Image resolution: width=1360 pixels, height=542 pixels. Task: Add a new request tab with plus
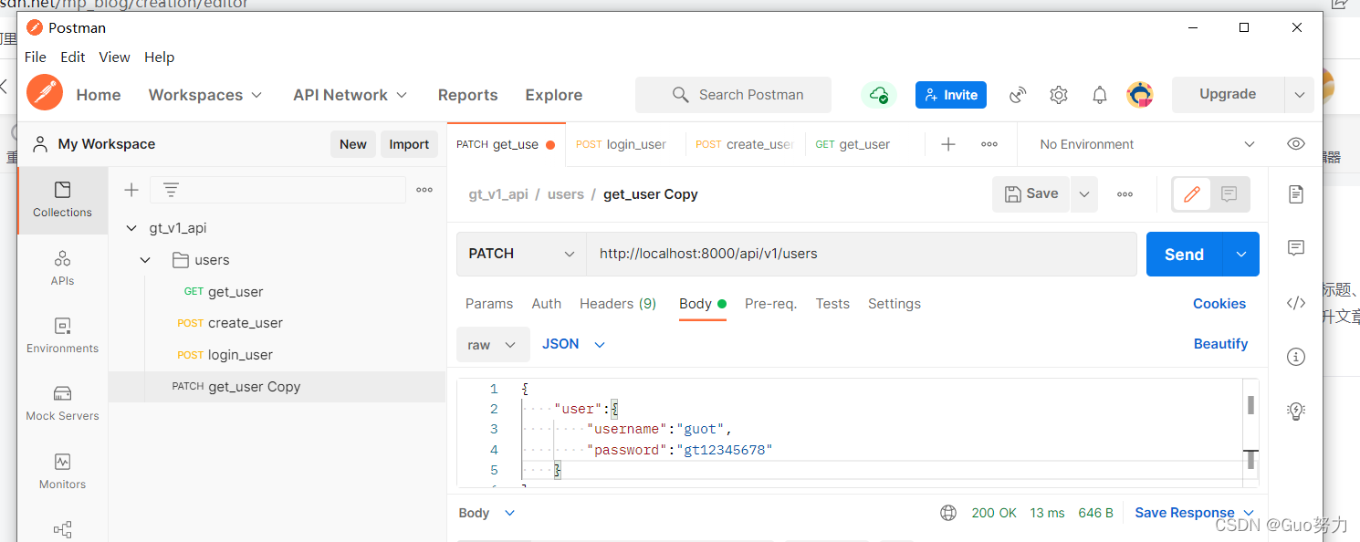pos(948,144)
